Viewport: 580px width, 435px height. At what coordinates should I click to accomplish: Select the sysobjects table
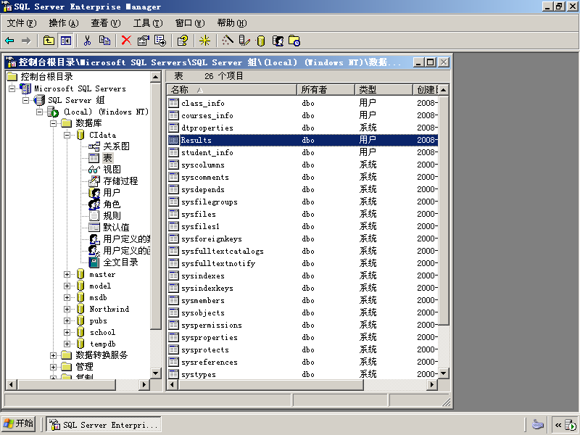pos(203,313)
